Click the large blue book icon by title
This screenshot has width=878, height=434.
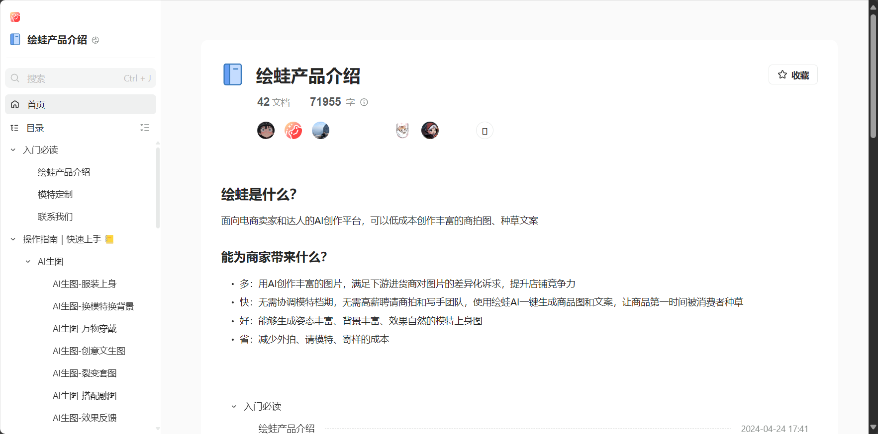coord(232,74)
